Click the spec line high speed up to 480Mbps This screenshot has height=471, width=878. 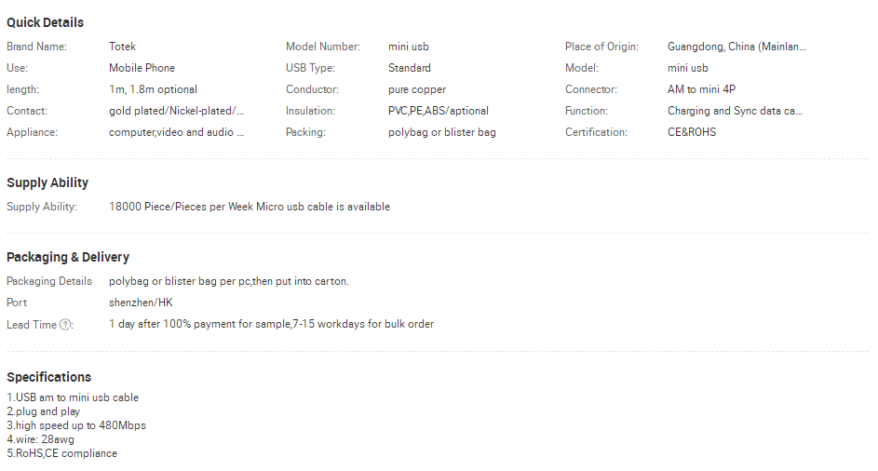76,425
